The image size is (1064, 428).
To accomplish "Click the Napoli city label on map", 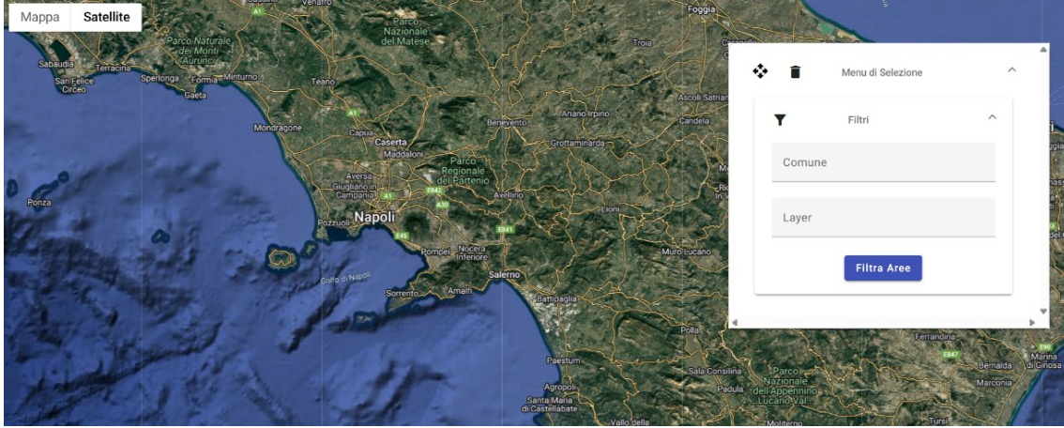I will coord(378,217).
